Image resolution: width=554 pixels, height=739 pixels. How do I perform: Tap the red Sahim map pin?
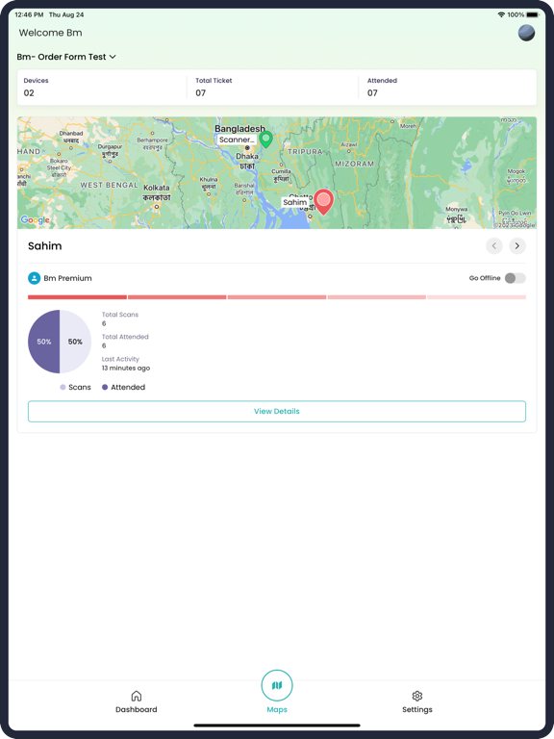(x=323, y=202)
